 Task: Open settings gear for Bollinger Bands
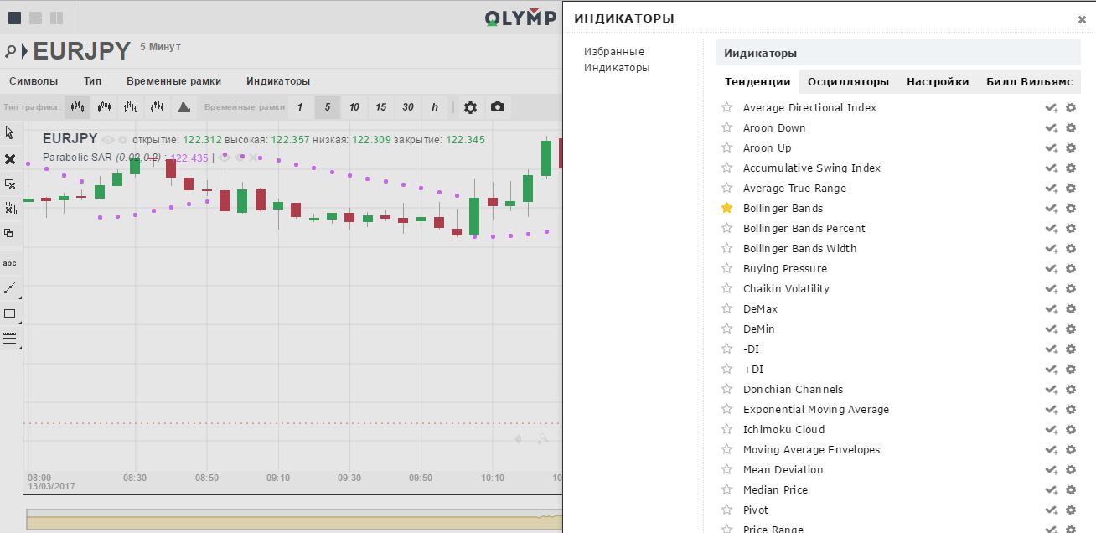click(1070, 209)
